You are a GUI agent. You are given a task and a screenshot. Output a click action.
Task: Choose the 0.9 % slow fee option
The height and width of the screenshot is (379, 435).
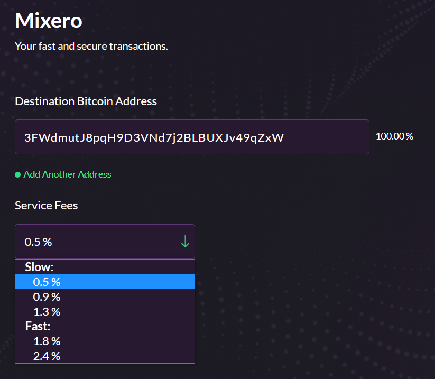[105, 297]
